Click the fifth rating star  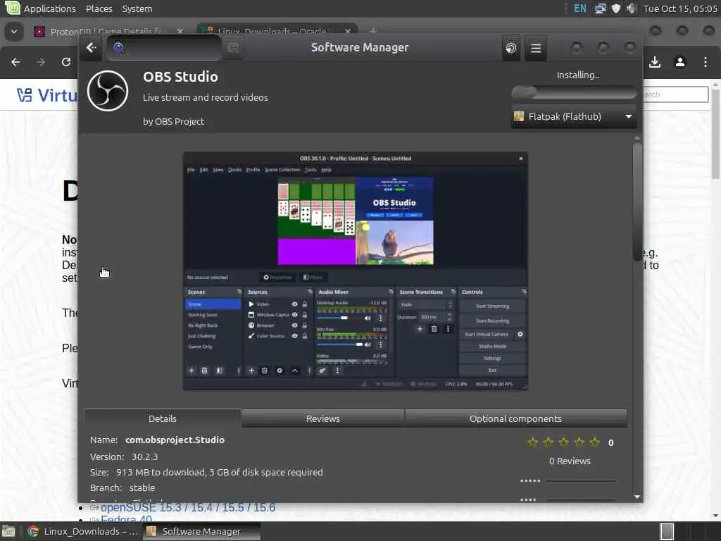[594, 442]
